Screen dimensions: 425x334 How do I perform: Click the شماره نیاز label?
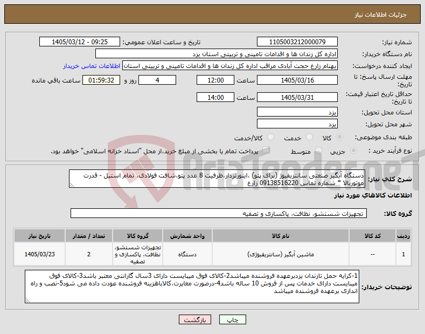397,42
